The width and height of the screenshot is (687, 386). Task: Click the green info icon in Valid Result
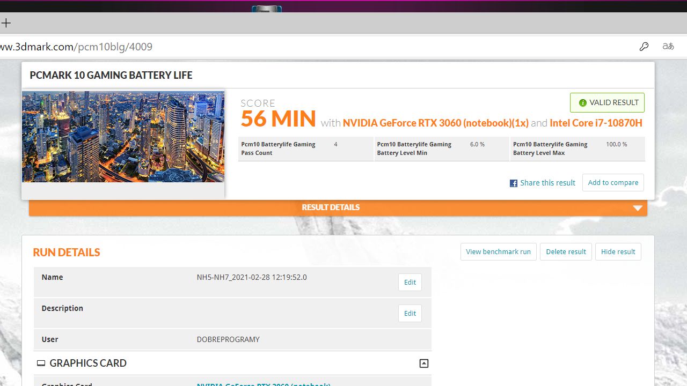[582, 103]
